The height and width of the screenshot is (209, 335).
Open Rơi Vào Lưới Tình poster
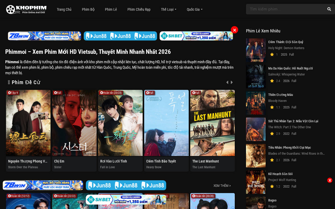[x=120, y=123]
